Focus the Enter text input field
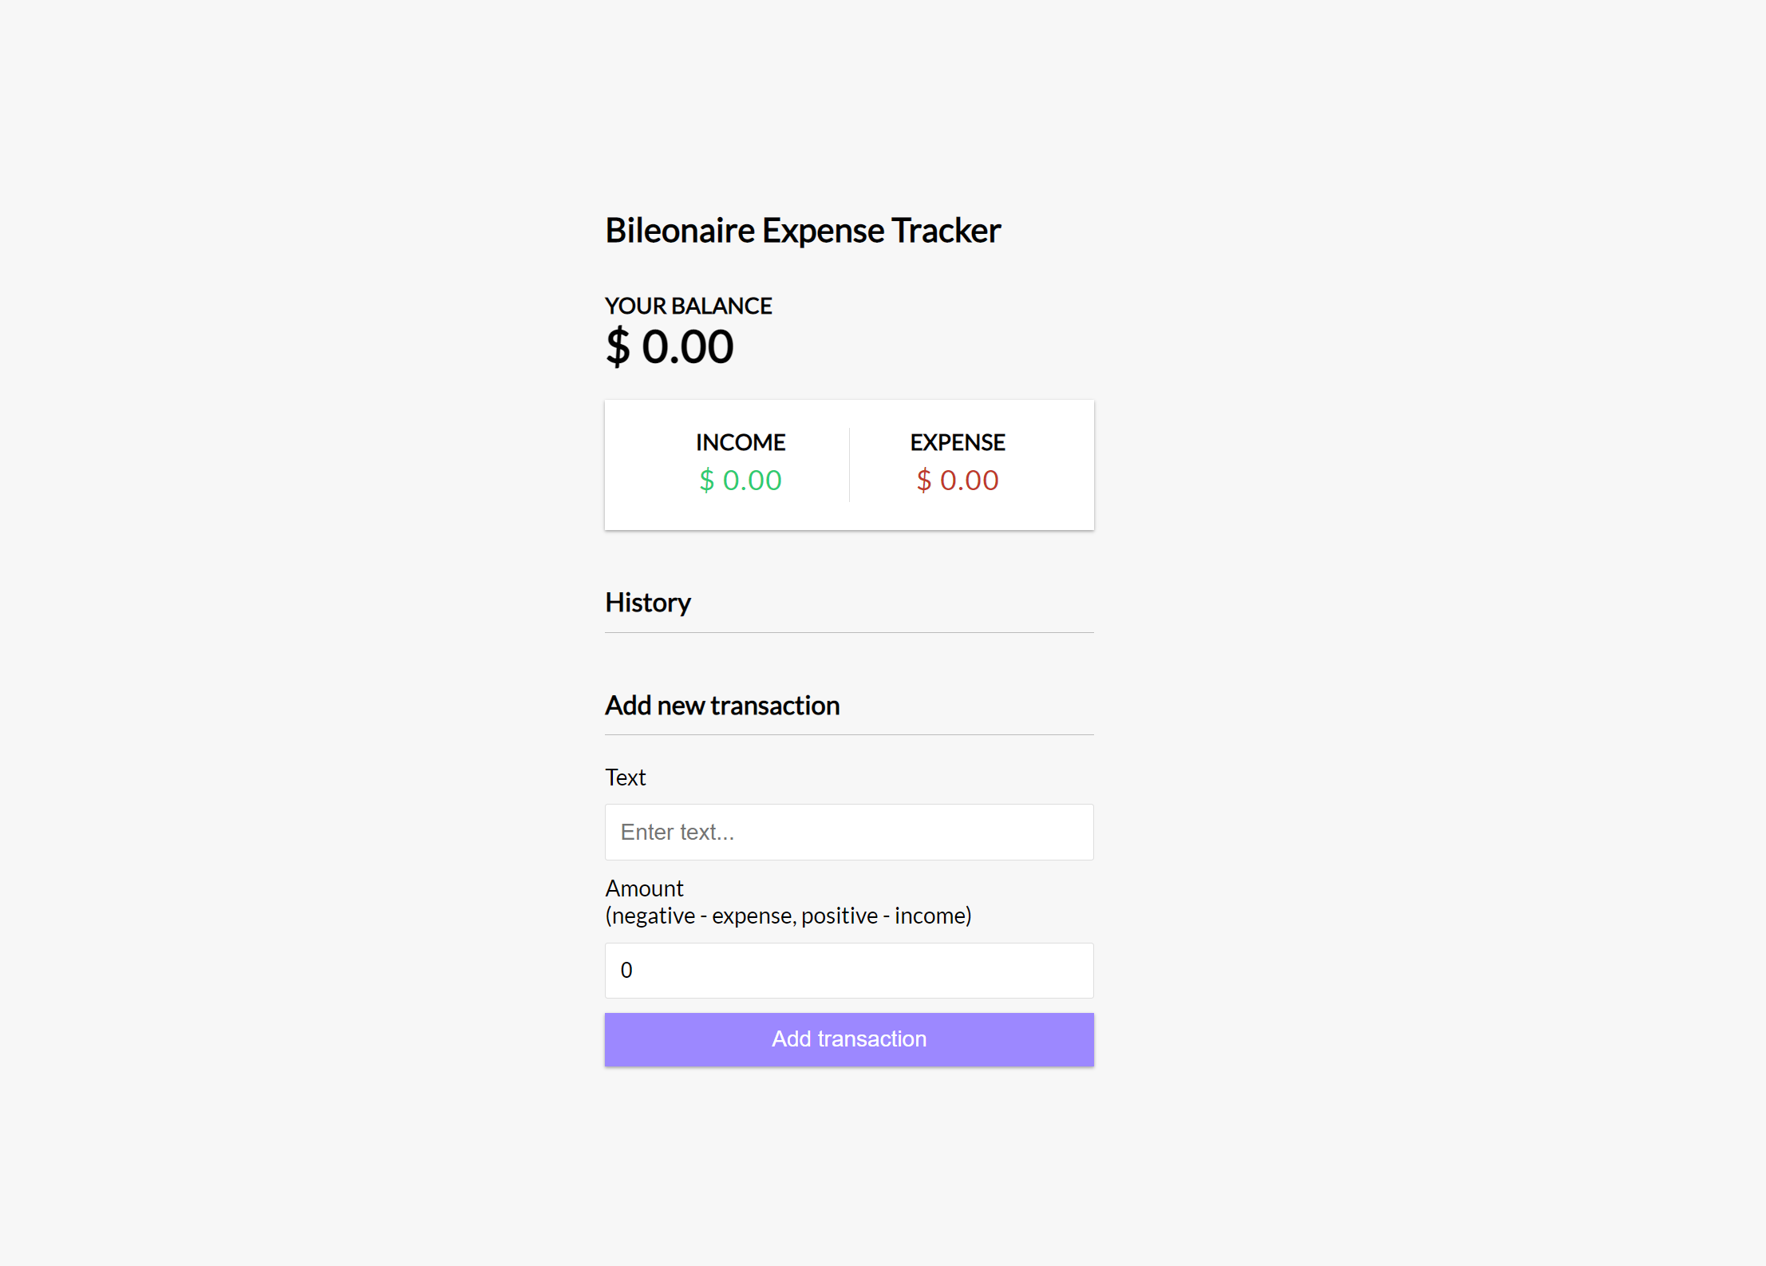This screenshot has height=1266, width=1766. click(x=849, y=832)
